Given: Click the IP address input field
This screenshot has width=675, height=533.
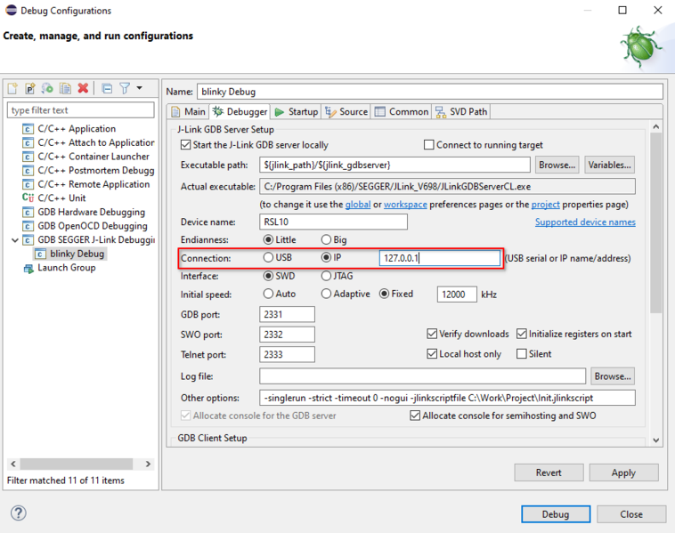Looking at the screenshot, I should (x=439, y=258).
